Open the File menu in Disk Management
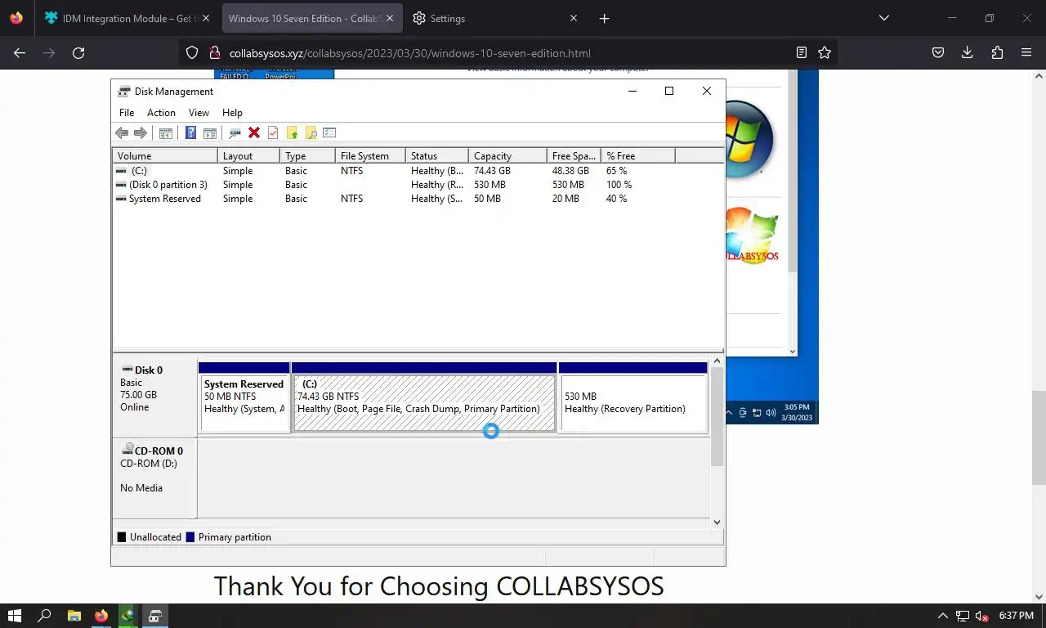Viewport: 1046px width, 628px height. [x=127, y=113]
